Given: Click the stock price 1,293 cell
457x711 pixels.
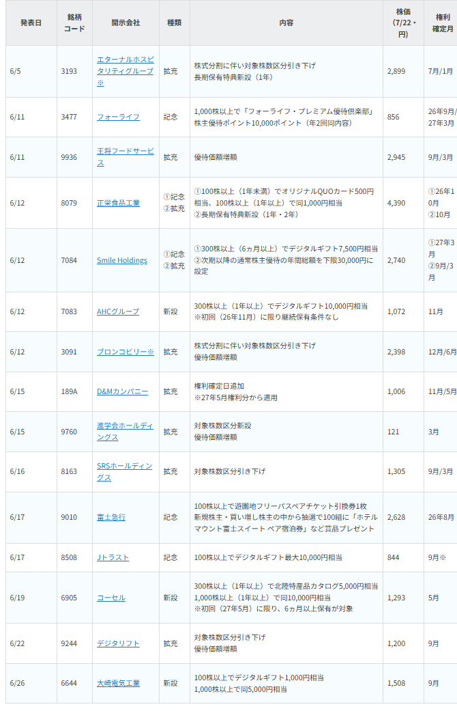Looking at the screenshot, I should click(x=403, y=598).
